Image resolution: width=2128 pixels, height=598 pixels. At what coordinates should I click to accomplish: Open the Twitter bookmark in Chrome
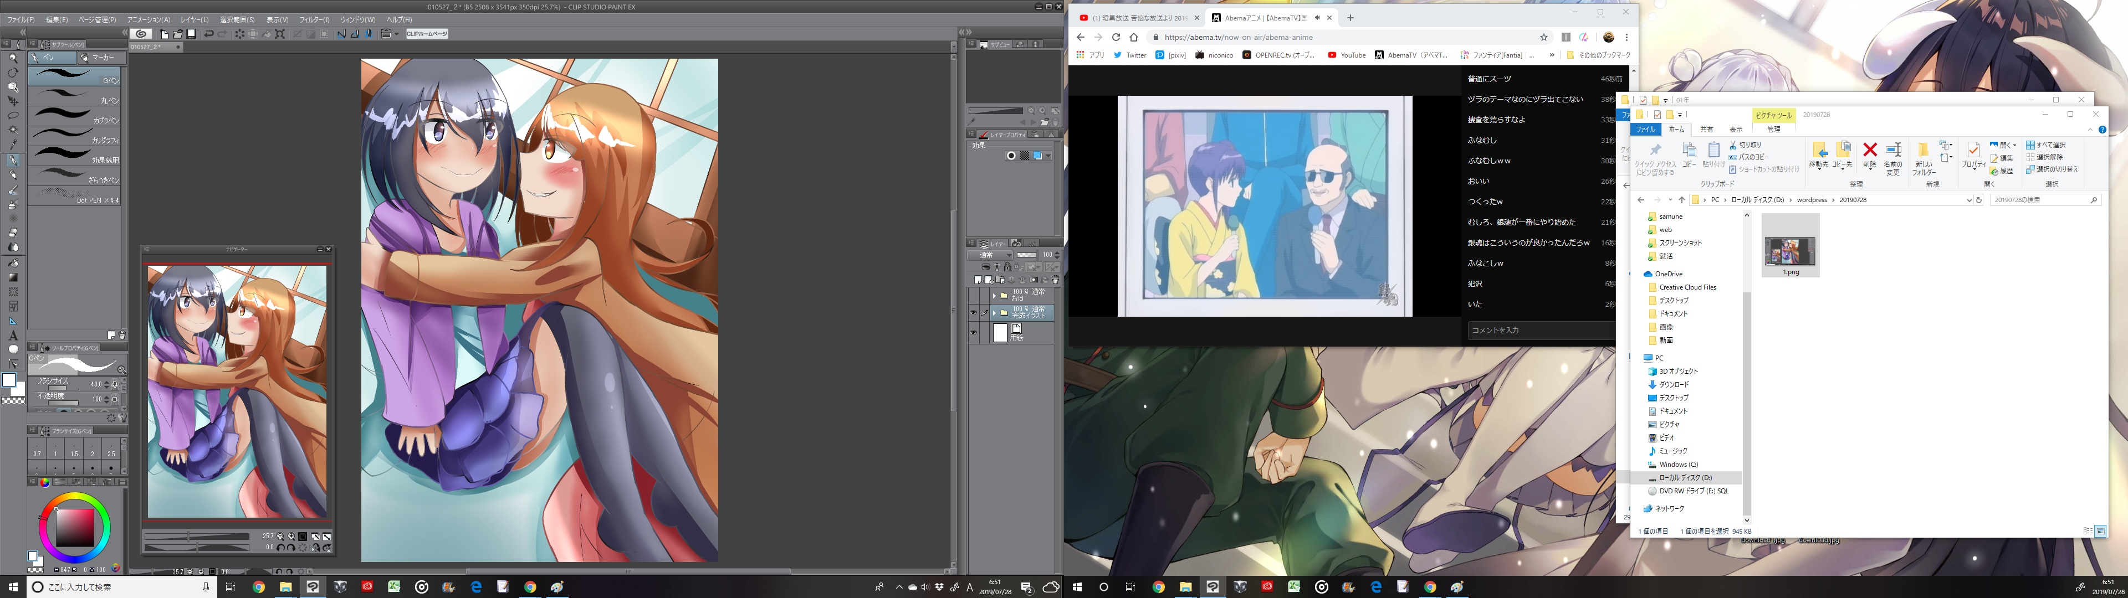tap(1130, 55)
